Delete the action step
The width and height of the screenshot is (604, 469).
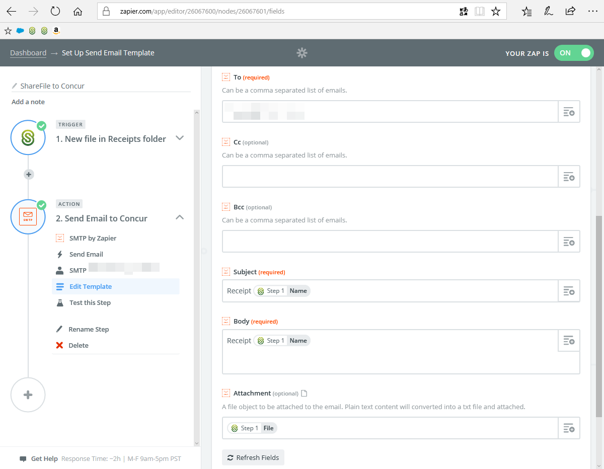click(x=78, y=345)
